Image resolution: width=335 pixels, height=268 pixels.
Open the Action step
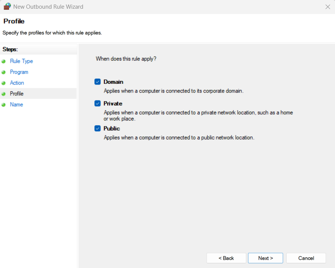click(17, 83)
